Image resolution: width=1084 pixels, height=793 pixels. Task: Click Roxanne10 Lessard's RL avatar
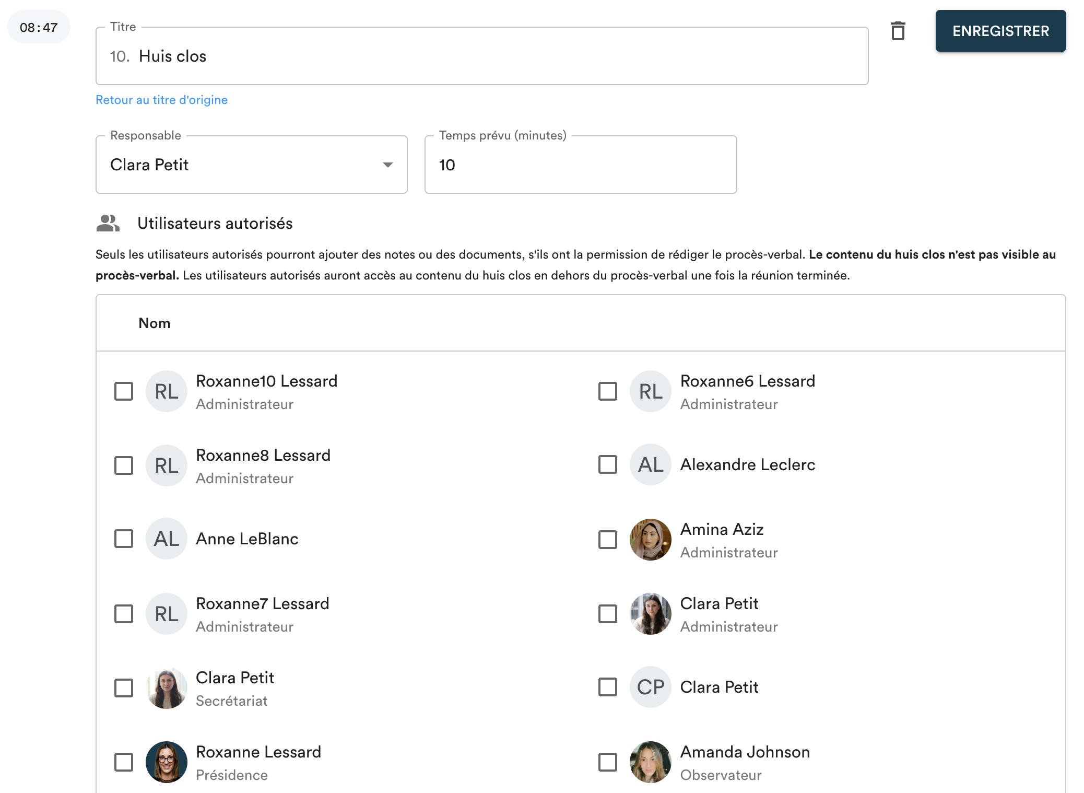(167, 391)
